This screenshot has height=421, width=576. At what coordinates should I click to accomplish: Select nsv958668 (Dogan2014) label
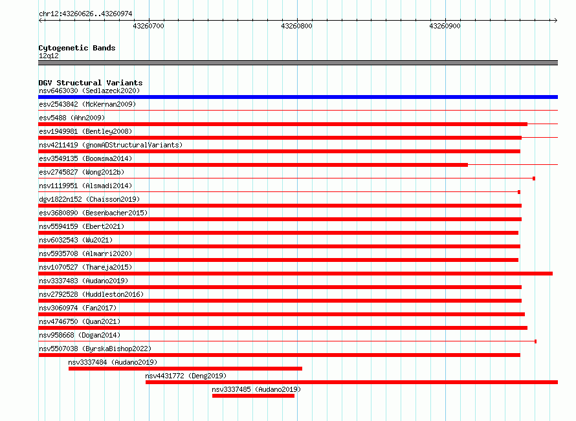coord(80,335)
